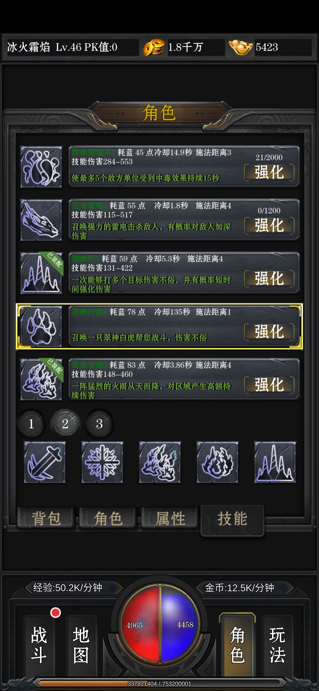This screenshot has width=319, height=691.
Task: Tap the experience progress bar
Action: coord(159,683)
